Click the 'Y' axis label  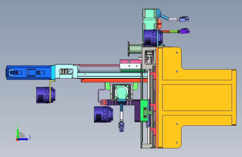pos(18,126)
